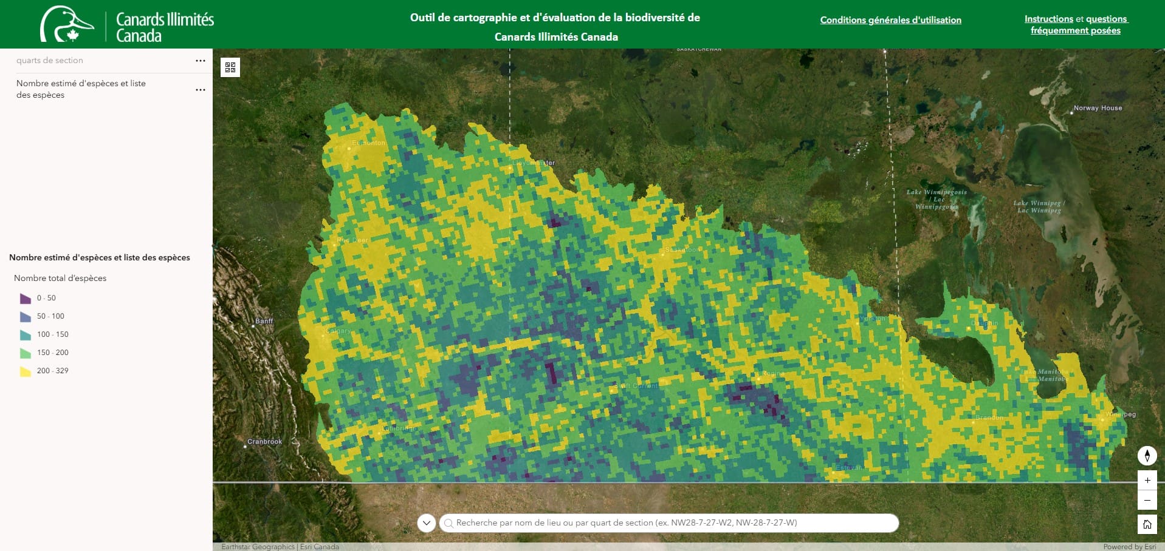Click the Powered by Esri link
The image size is (1165, 551).
[1130, 547]
